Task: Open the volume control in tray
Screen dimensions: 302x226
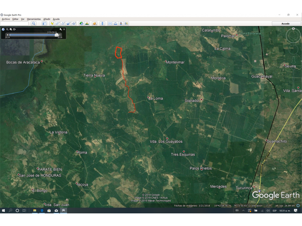Action: pyautogui.click(x=268, y=211)
